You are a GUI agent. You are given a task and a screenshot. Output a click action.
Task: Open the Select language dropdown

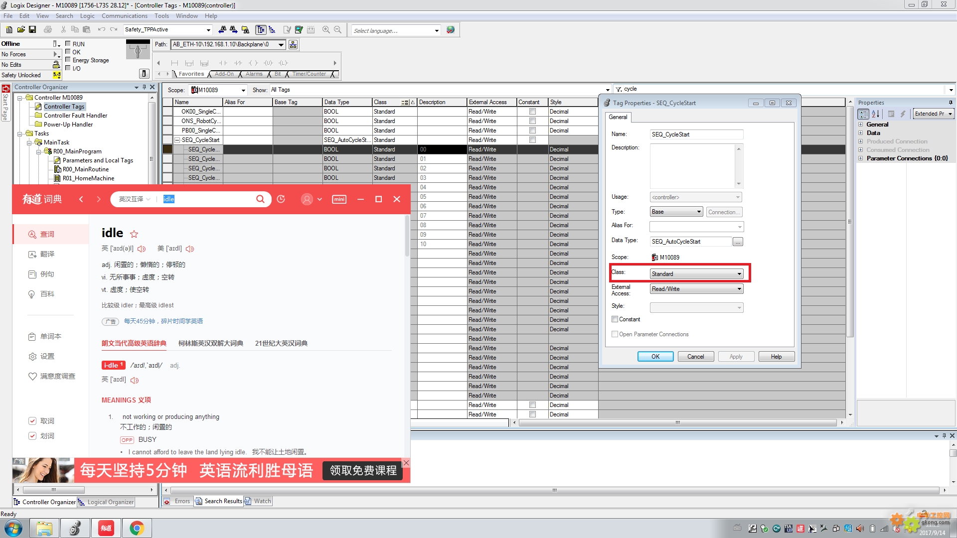pyautogui.click(x=437, y=31)
